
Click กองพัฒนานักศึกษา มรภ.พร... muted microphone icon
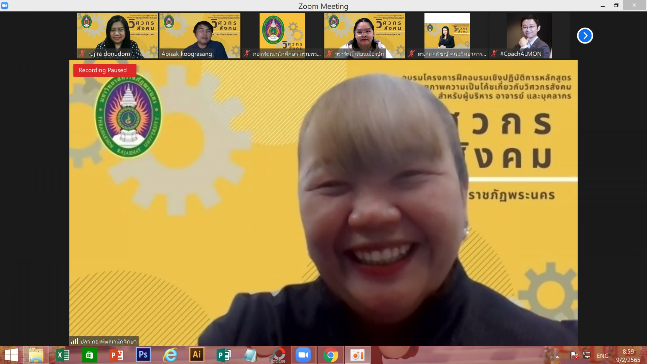[247, 54]
